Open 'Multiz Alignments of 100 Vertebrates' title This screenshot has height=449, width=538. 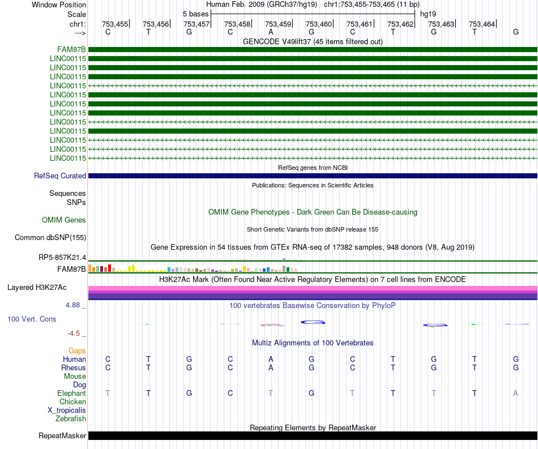point(313,343)
